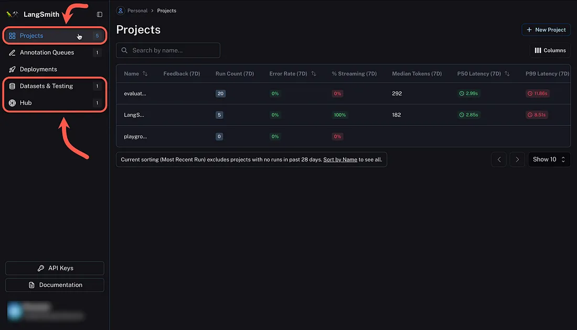Click the Hub count badge 1
The width and height of the screenshot is (577, 330).
[97, 103]
